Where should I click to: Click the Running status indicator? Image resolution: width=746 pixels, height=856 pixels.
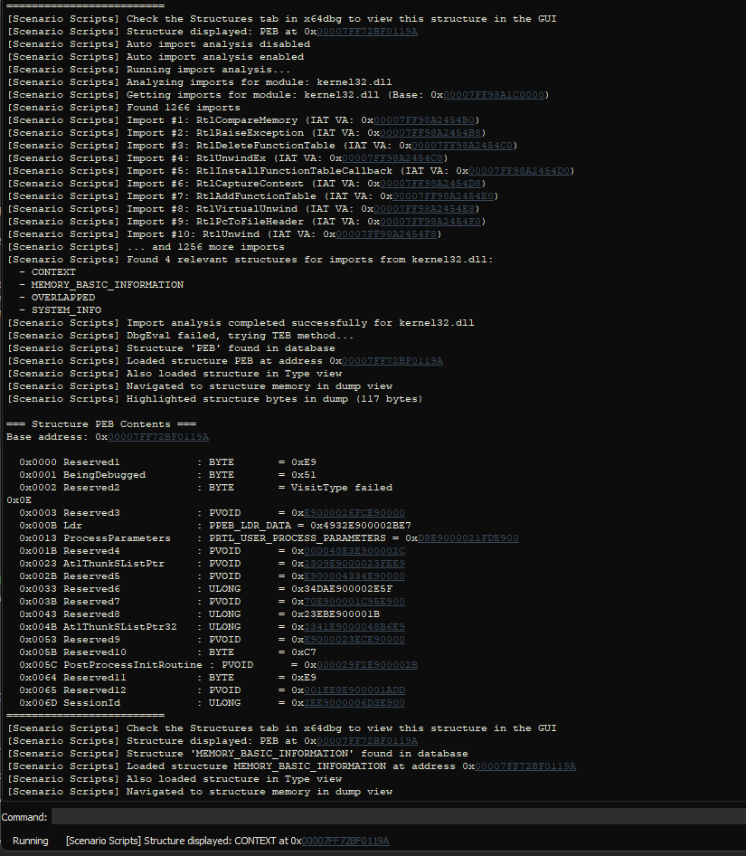(31, 842)
